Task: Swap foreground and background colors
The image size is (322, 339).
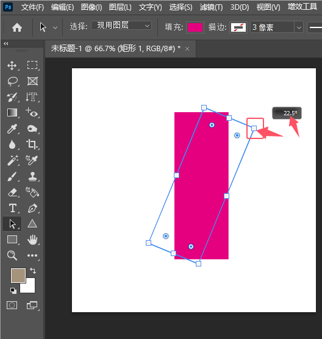Action: 33,270
